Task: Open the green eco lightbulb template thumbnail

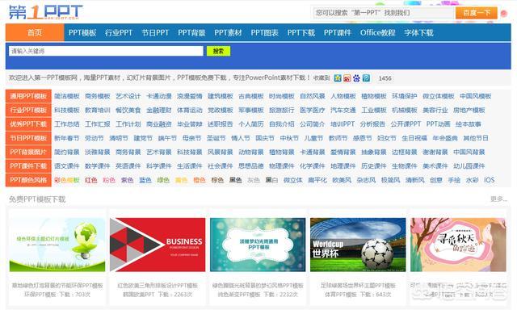Action: click(57, 245)
